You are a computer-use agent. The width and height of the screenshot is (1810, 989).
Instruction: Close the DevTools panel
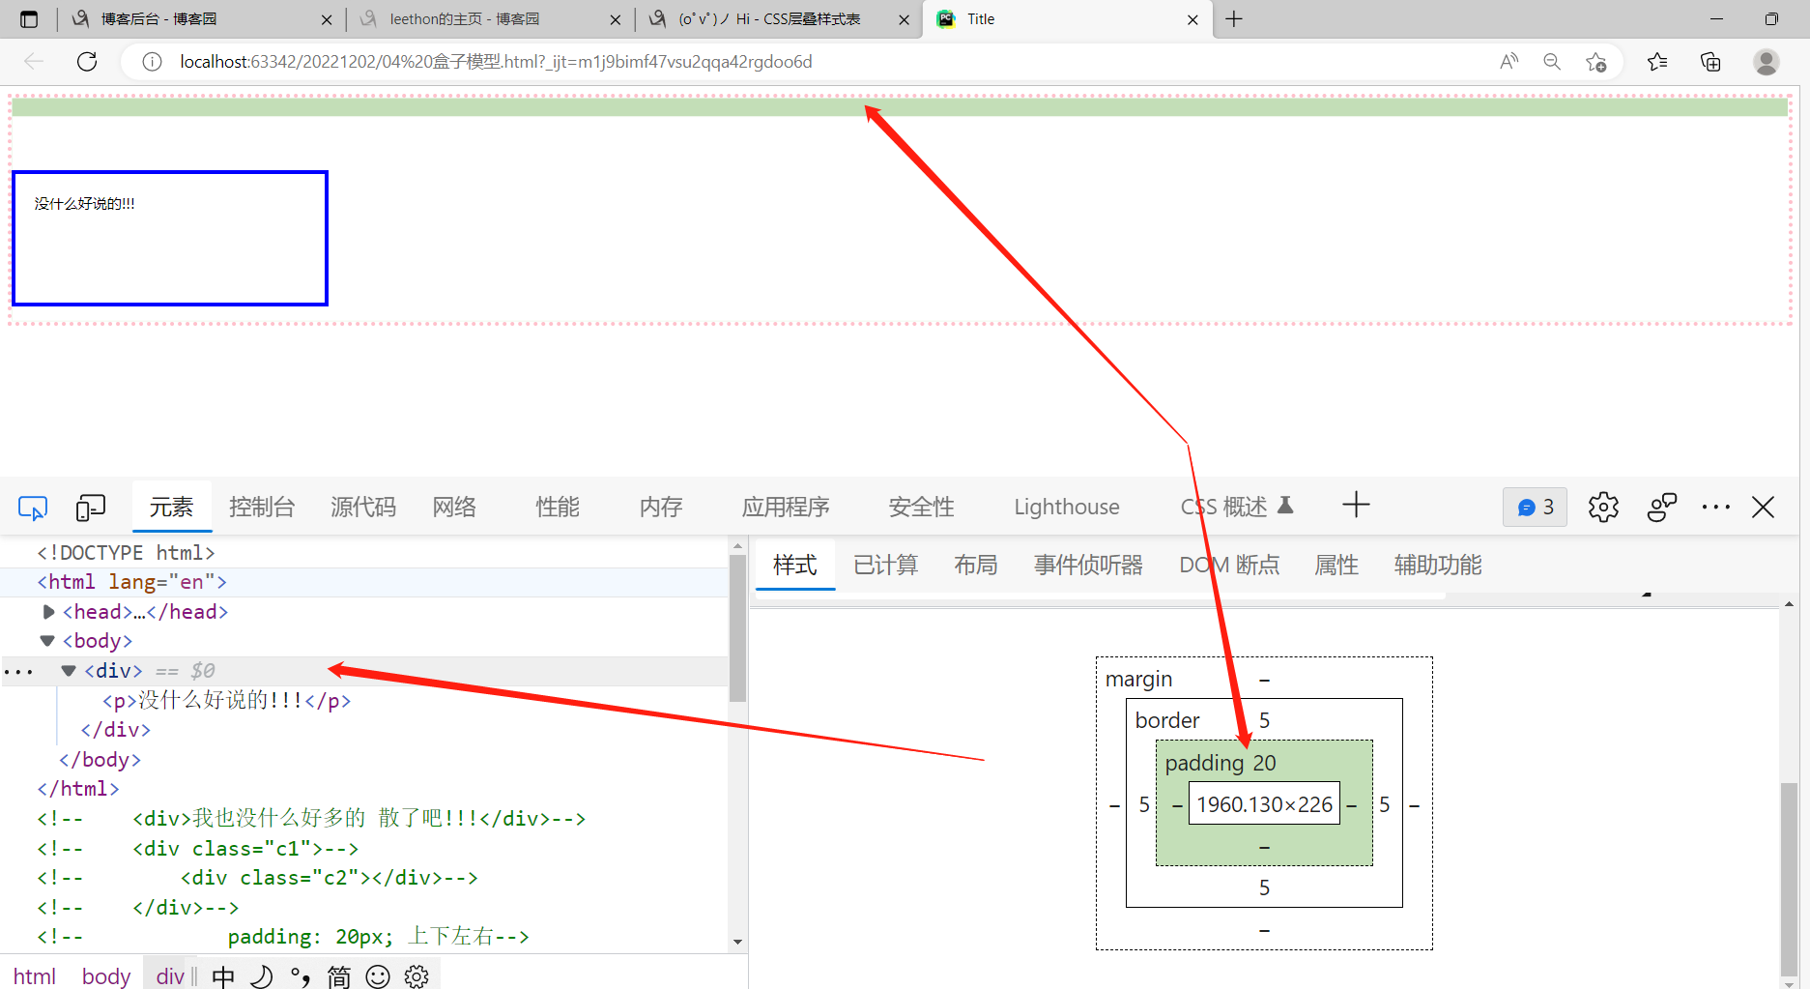[1763, 507]
